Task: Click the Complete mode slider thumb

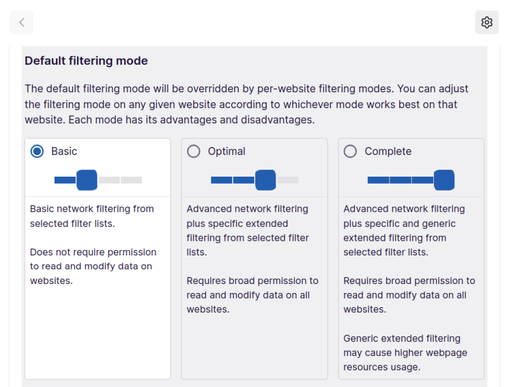Action: [x=444, y=180]
